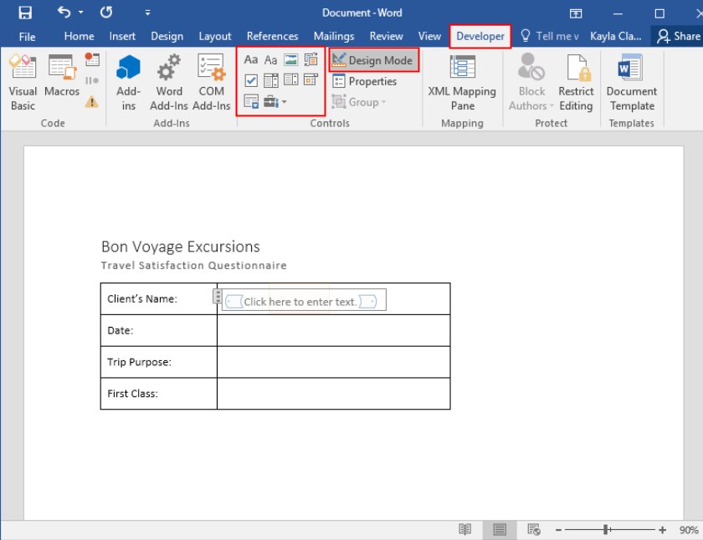Open the Visual Basic editor
This screenshot has width=703, height=540.
click(x=23, y=81)
